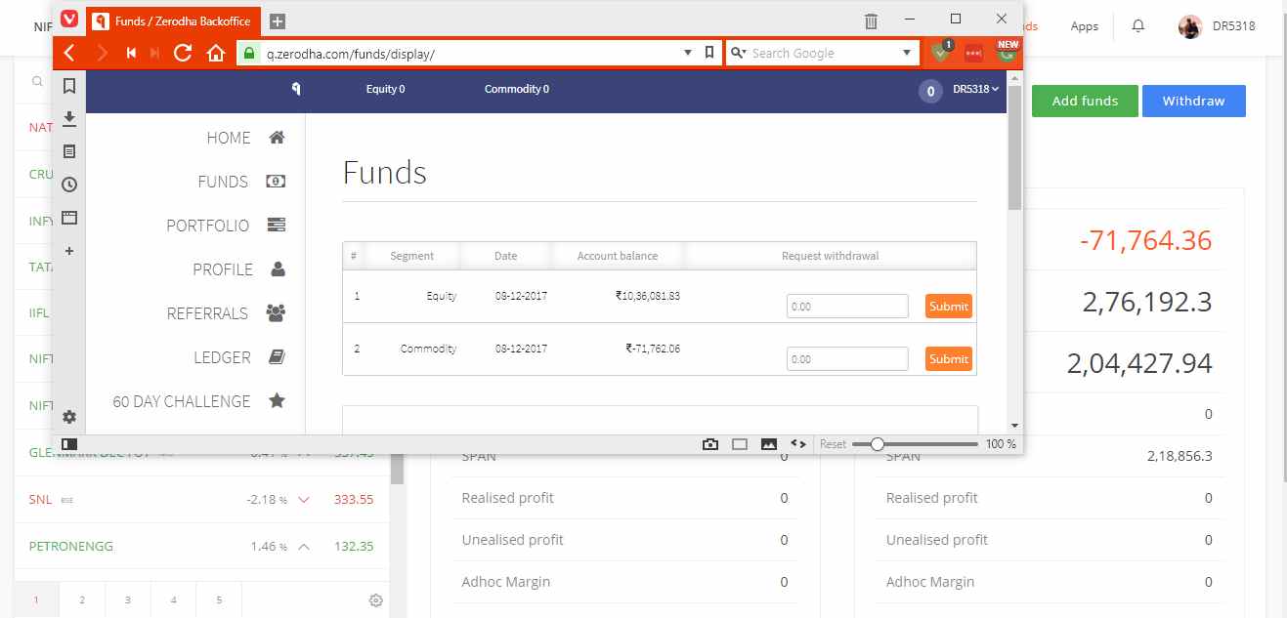Bookmark this page from address bar
The image size is (1287, 618).
[709, 53]
